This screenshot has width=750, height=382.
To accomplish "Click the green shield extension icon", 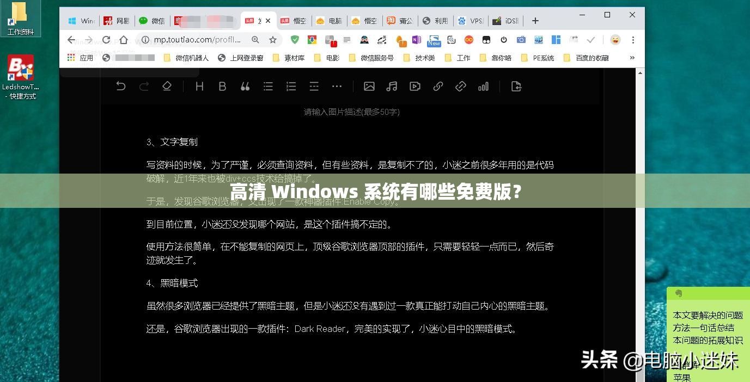I will pyautogui.click(x=295, y=40).
